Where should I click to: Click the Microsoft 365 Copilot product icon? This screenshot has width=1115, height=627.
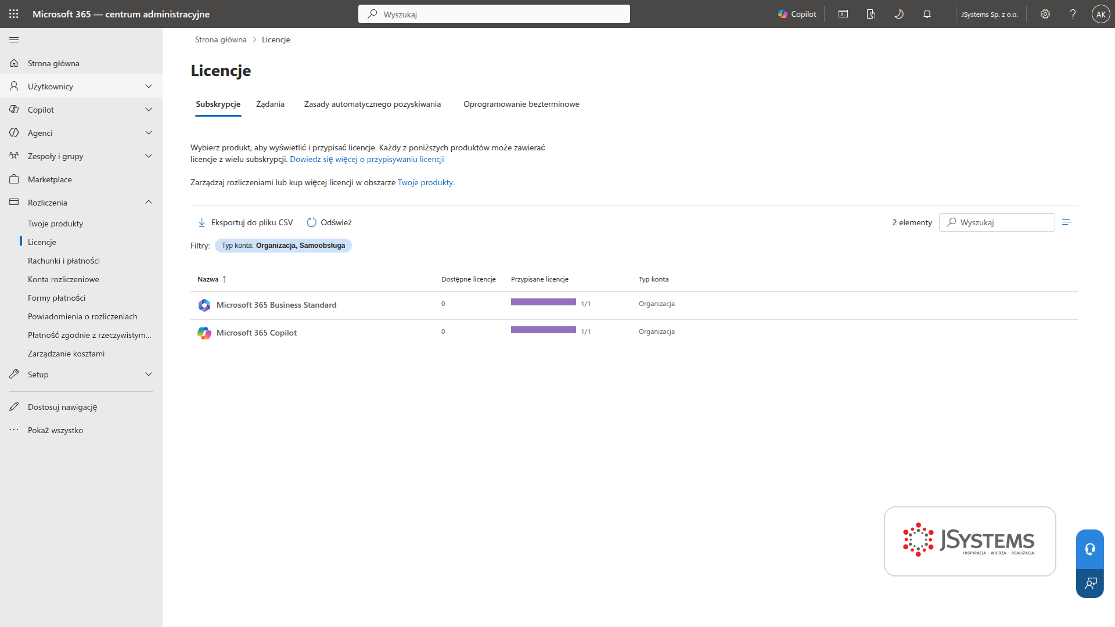(204, 333)
